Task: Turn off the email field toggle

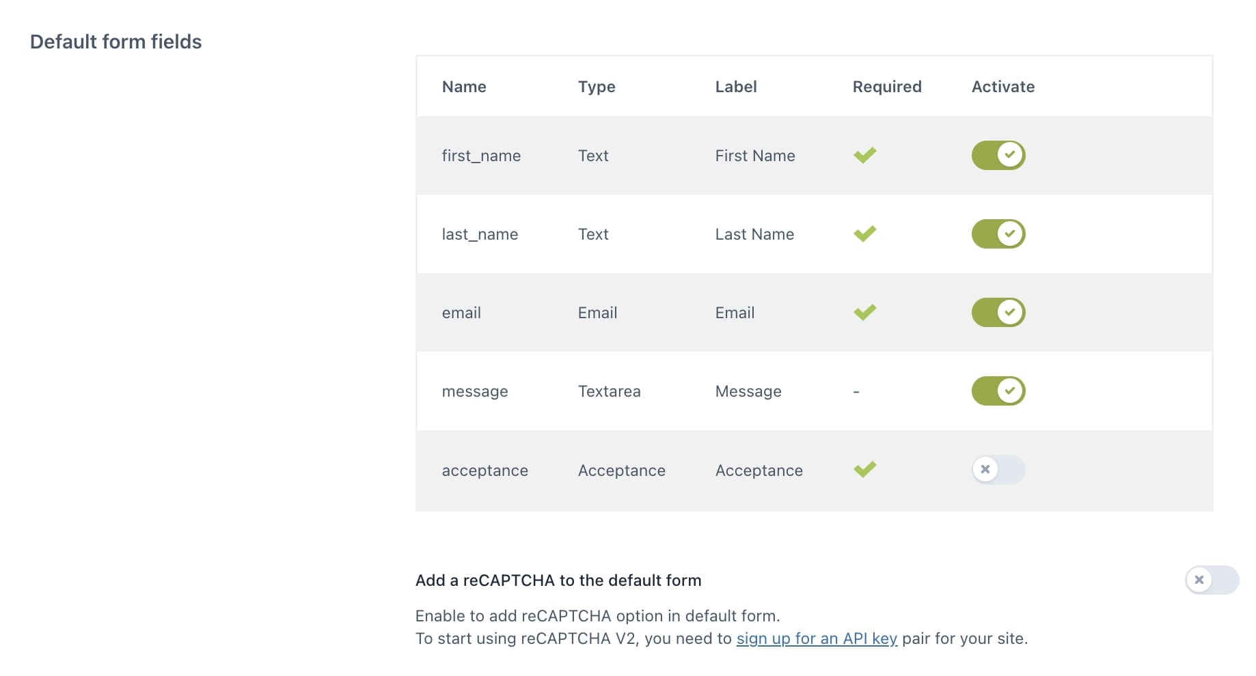Action: coord(998,312)
